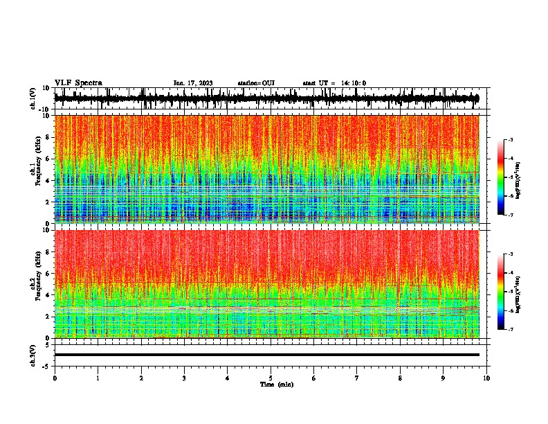This screenshot has height=424, width=548.
Task: Click the "9" tick on the time axis
Action: 443,378
